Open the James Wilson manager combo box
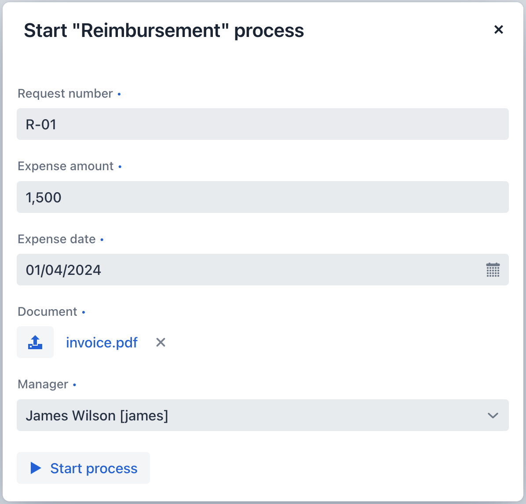The width and height of the screenshot is (526, 504). [x=263, y=415]
